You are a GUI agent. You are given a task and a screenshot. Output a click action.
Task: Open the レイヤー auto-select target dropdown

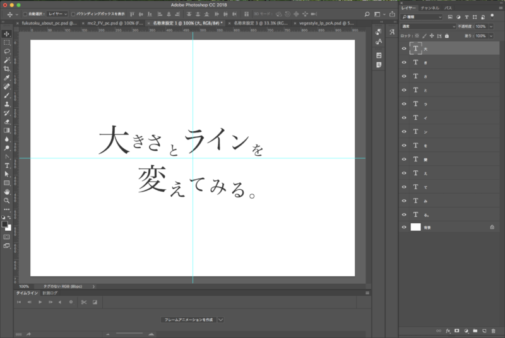click(57, 14)
